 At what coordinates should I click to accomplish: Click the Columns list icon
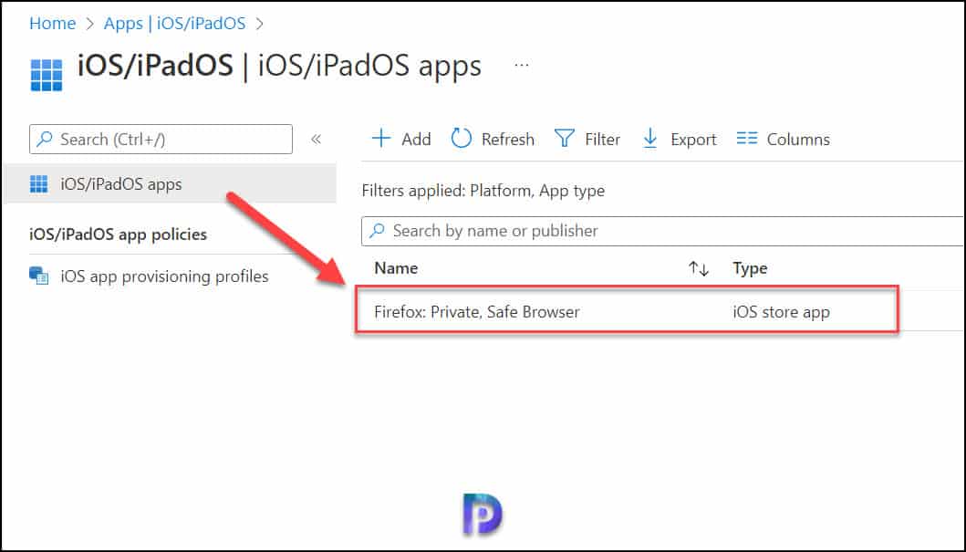point(747,138)
